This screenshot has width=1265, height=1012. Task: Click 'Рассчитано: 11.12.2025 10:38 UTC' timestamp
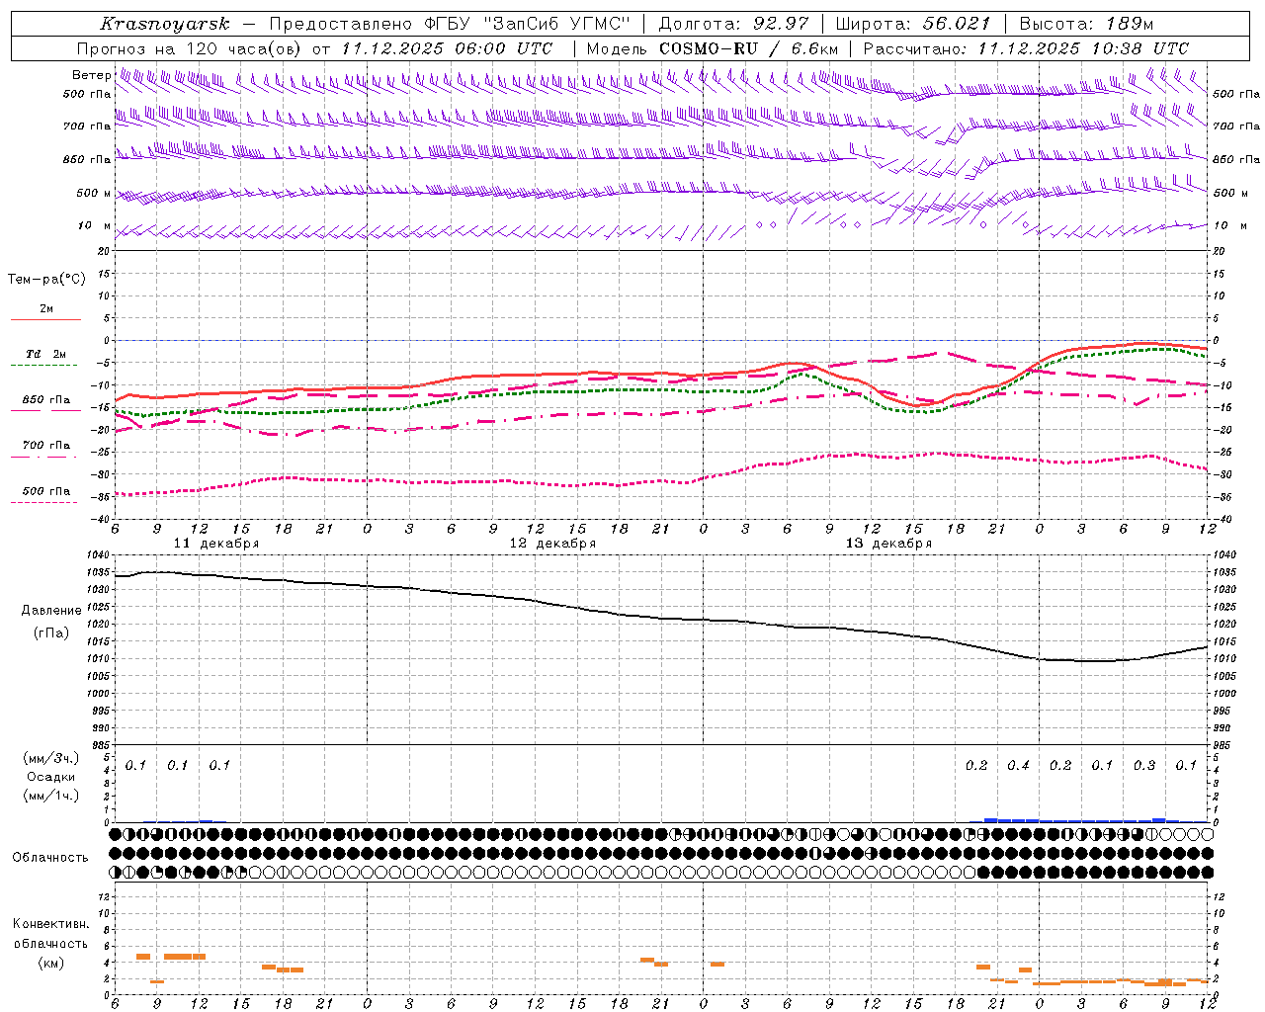click(x=1026, y=48)
